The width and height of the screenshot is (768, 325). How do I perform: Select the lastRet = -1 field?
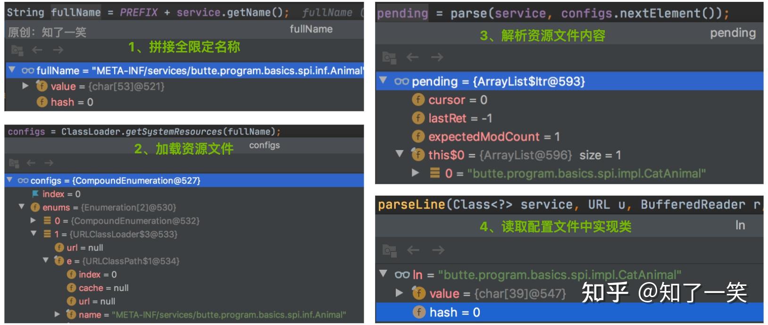click(459, 118)
